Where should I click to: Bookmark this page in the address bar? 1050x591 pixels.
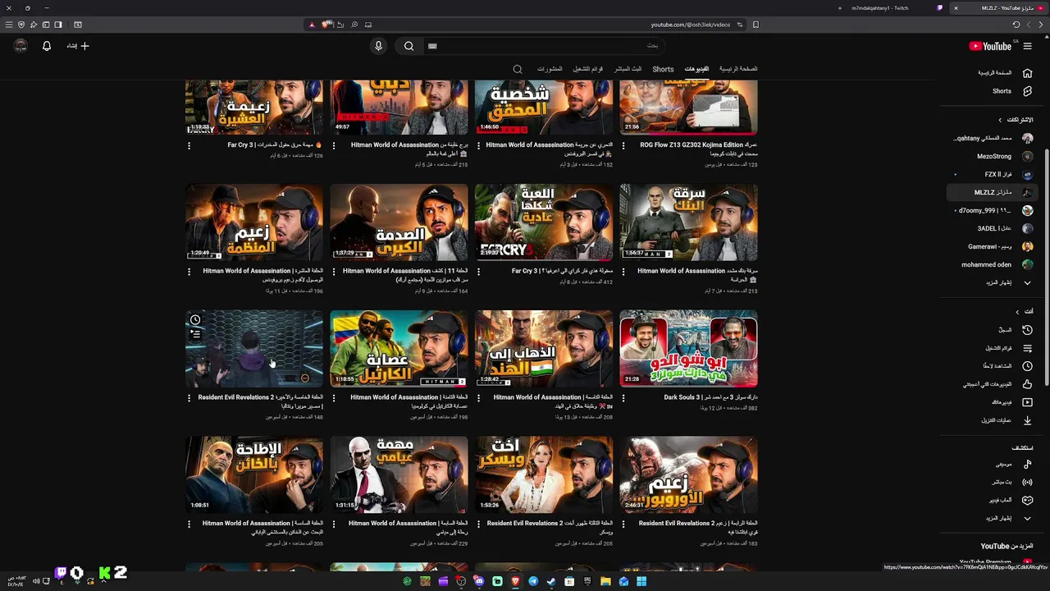click(x=756, y=25)
